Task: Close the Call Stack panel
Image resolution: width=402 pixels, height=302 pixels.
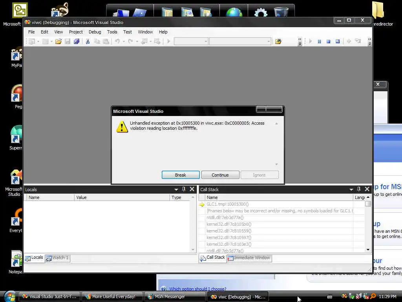Action: [x=367, y=189]
